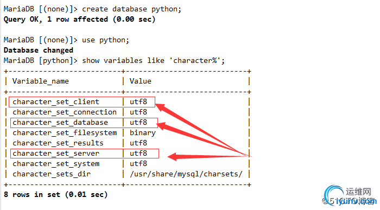Image resolution: width=380 pixels, height=210 pixels.
Task: Click the Variable_name column header
Action: (41, 81)
